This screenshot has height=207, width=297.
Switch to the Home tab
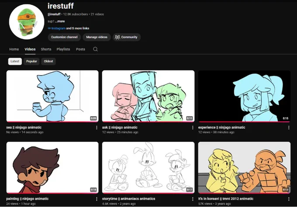tap(14, 49)
